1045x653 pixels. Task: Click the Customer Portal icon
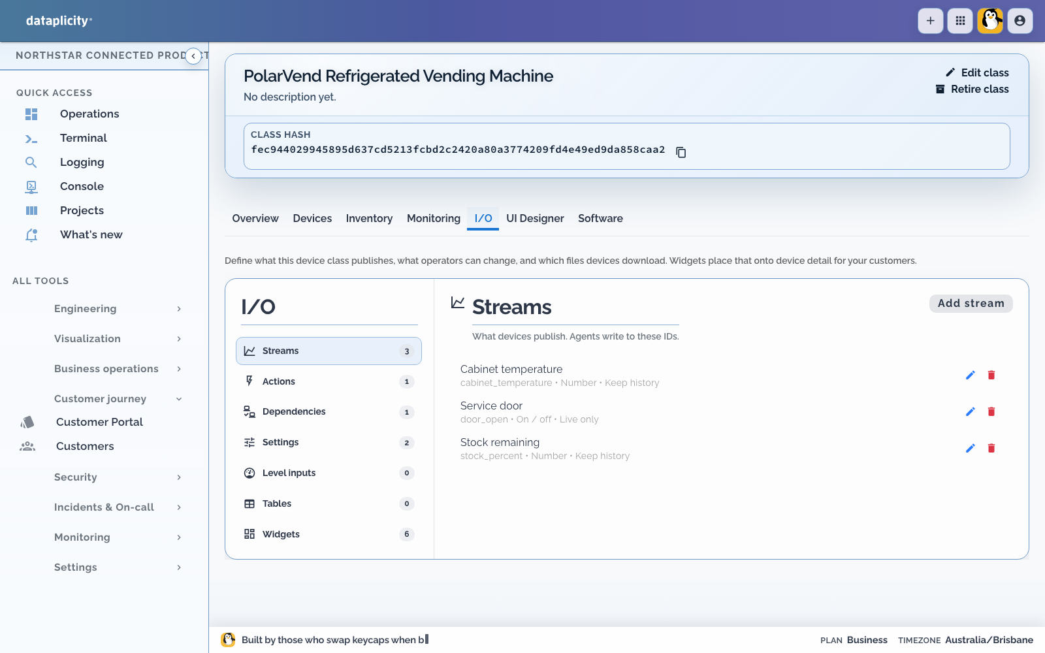pyautogui.click(x=27, y=422)
